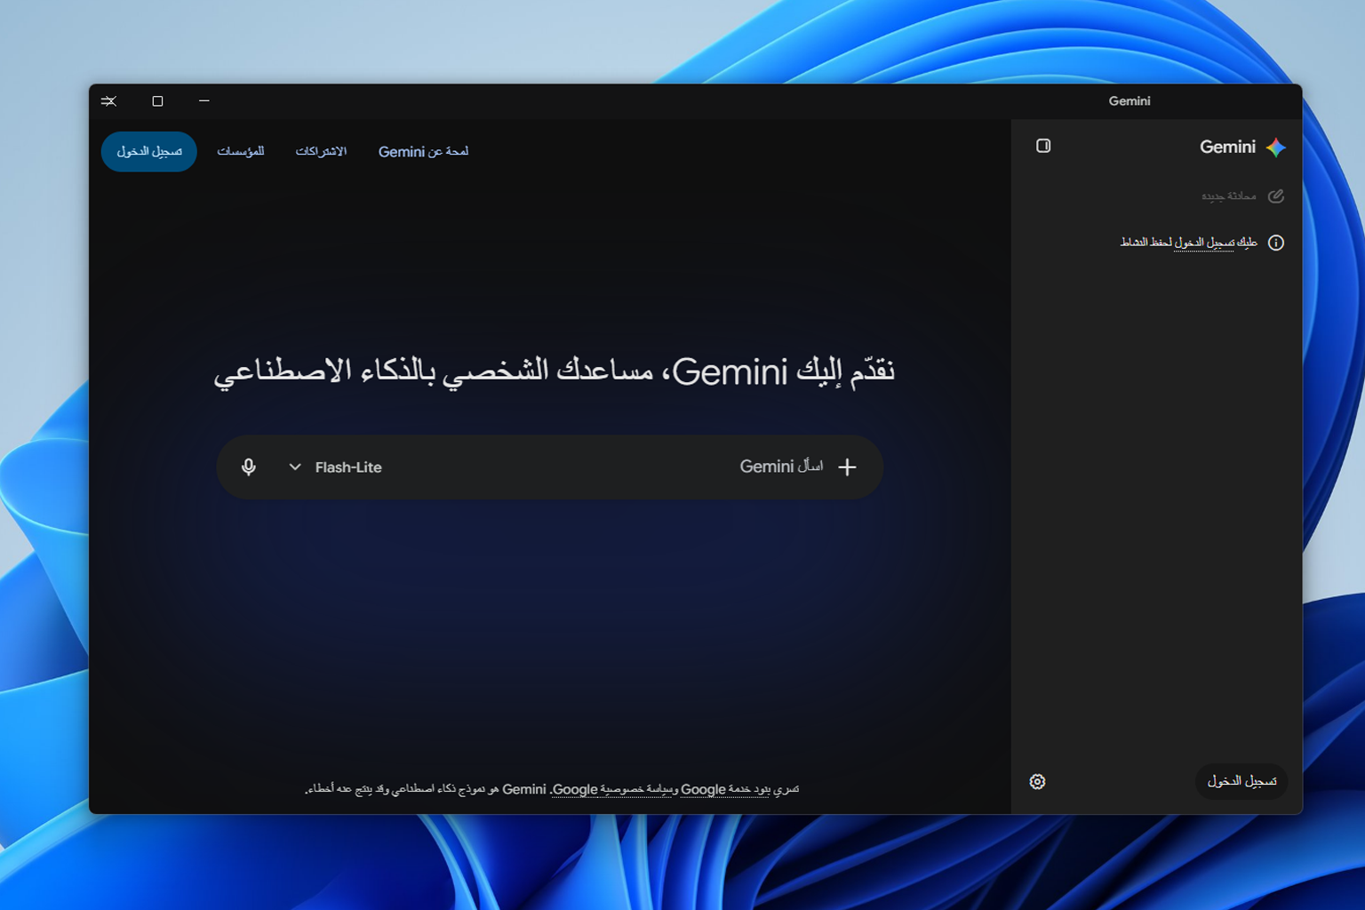Screen dimensions: 1365x910
Task: Open the 'لمحة عن Gemini' menu item
Action: point(423,152)
